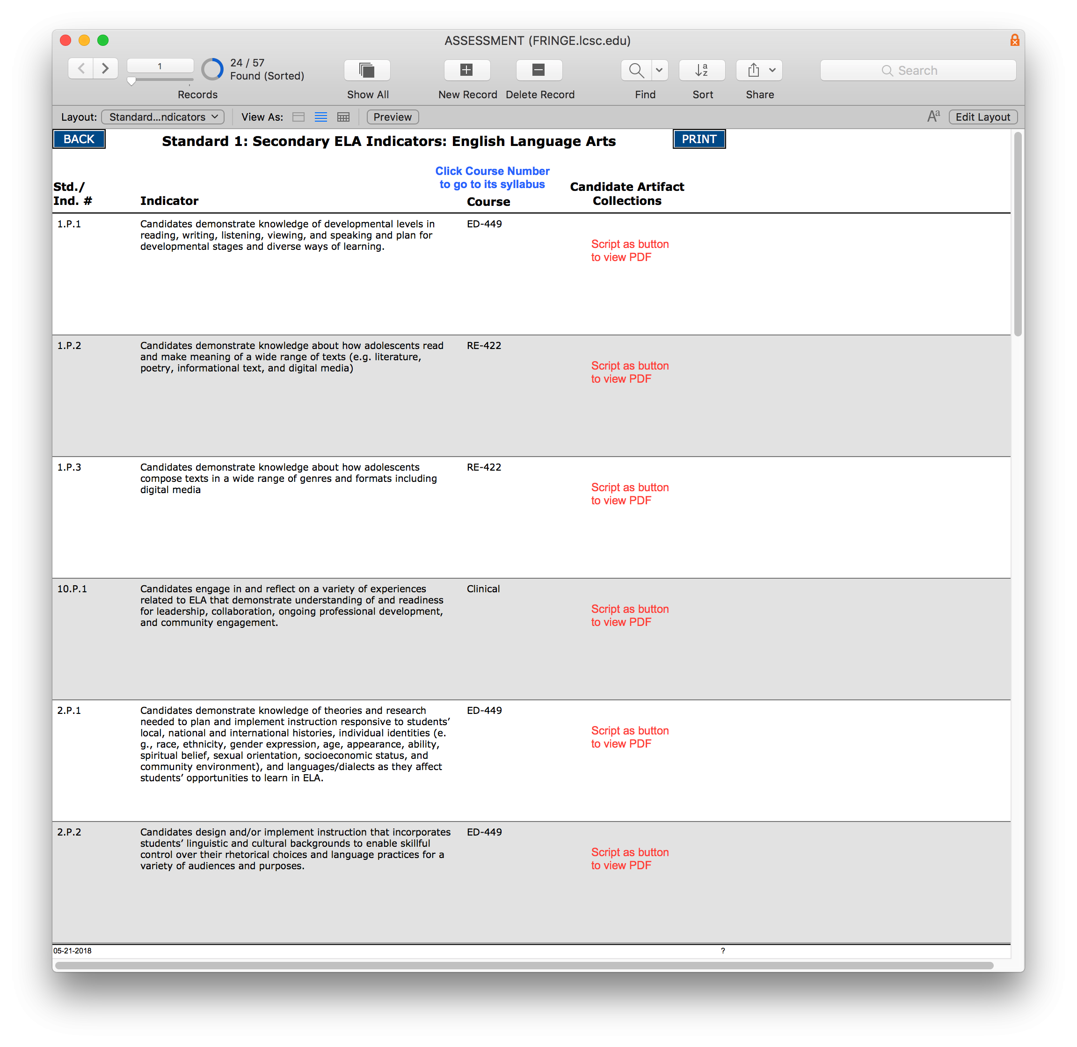Switch to Form view
1077x1047 pixels.
pos(298,117)
